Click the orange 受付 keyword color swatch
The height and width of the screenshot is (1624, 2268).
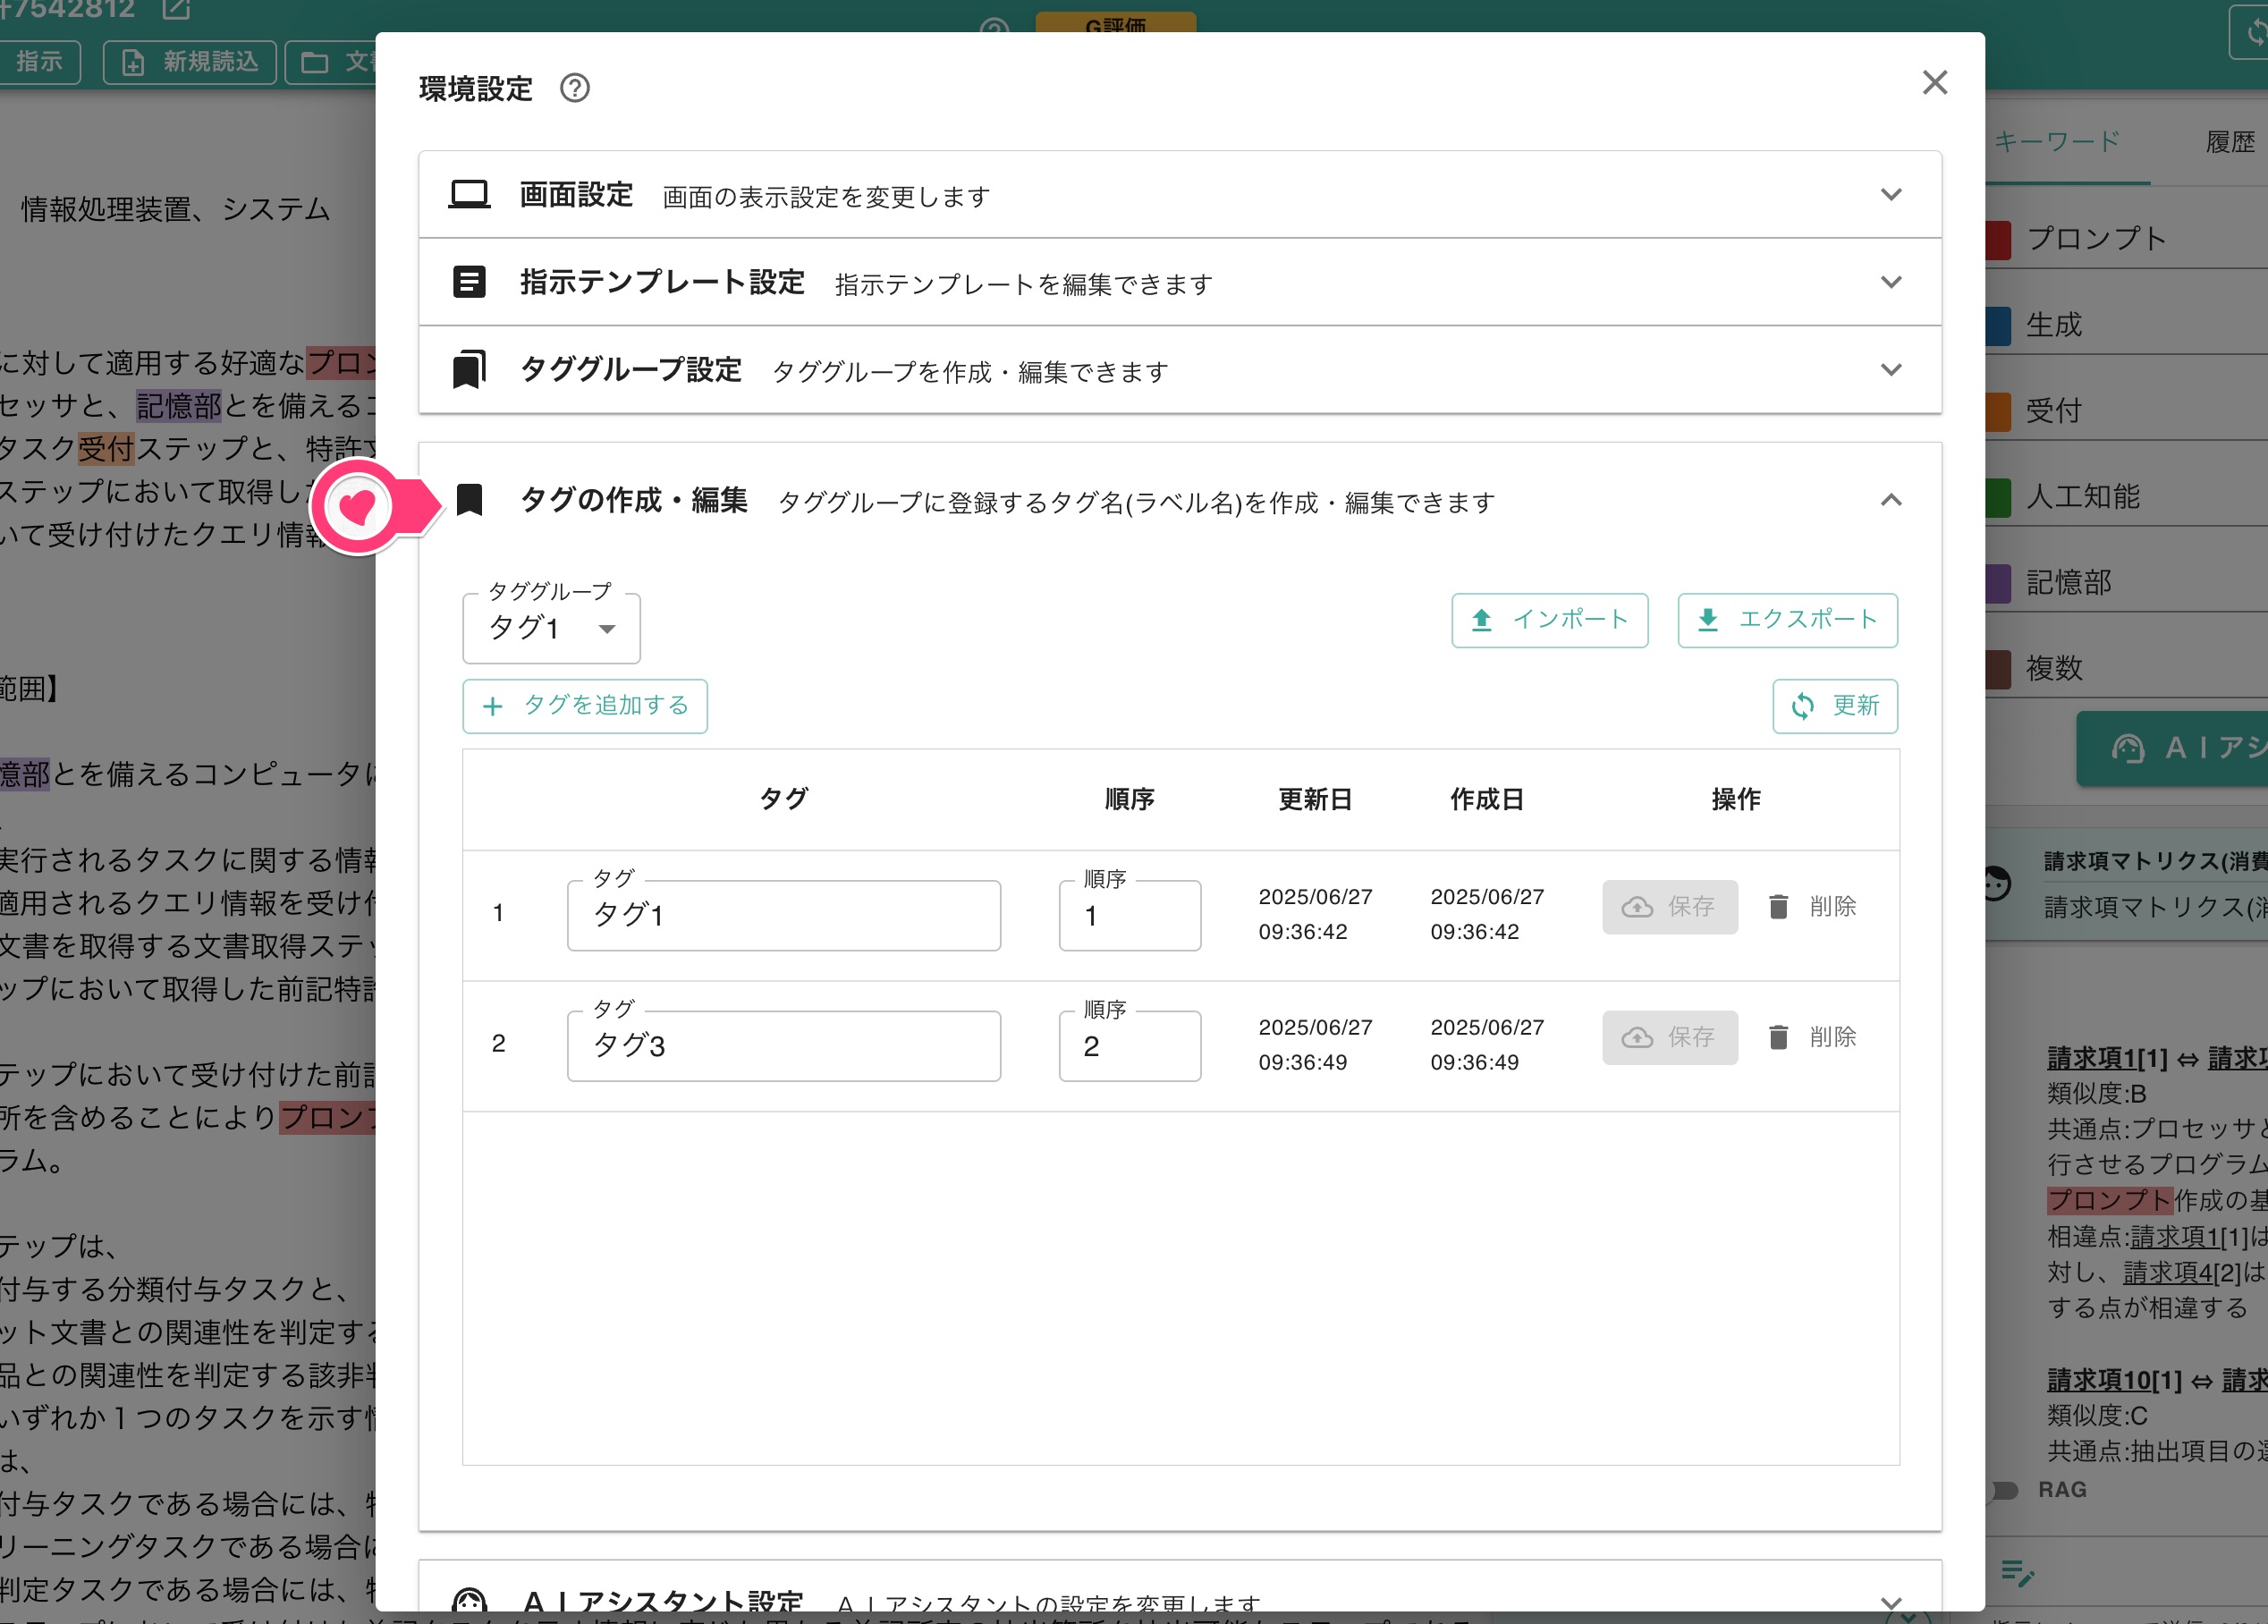[1998, 411]
